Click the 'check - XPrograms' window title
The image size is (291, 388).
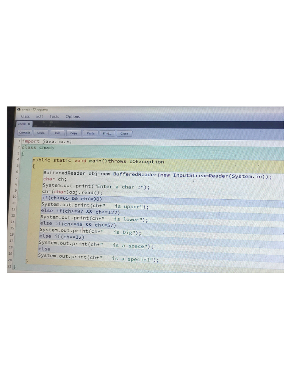point(35,110)
